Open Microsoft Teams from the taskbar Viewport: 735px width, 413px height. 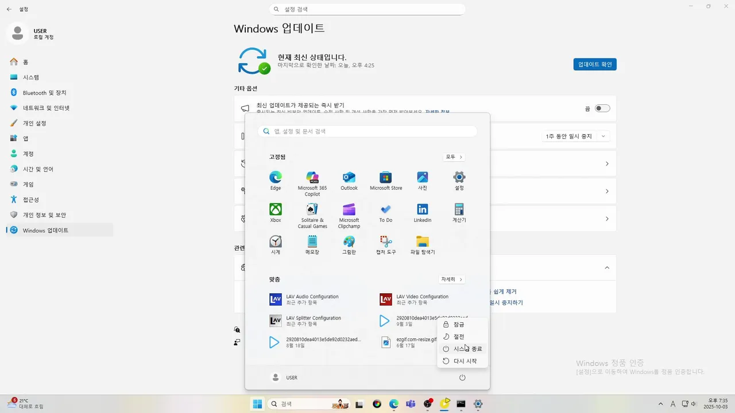click(x=411, y=404)
